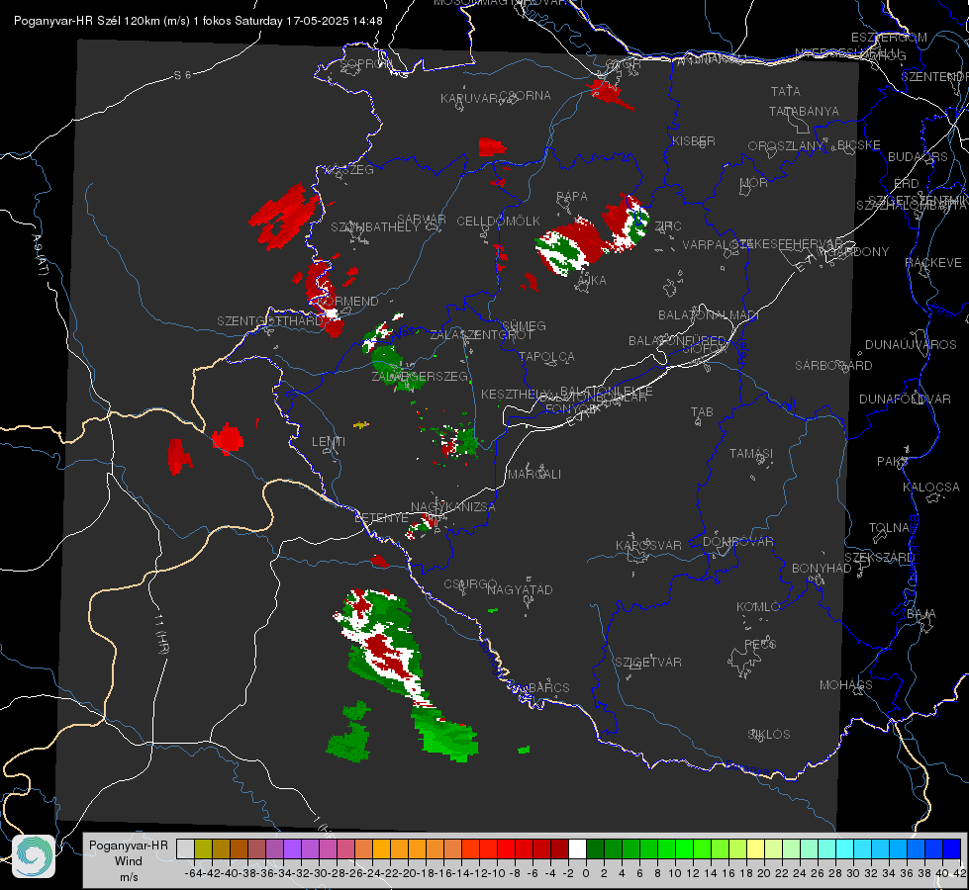
Task: Click the radar title with date 17-05-2025
Action: (x=198, y=21)
